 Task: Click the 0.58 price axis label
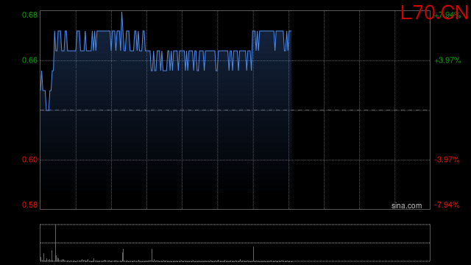[x=29, y=205]
